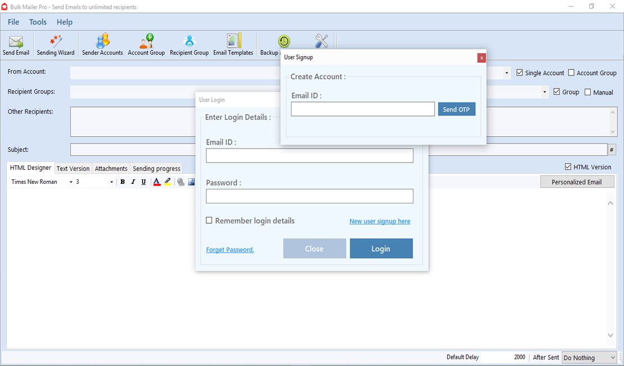Switch to the HTML Designer tab
Image resolution: width=624 pixels, height=366 pixels.
pyautogui.click(x=31, y=168)
